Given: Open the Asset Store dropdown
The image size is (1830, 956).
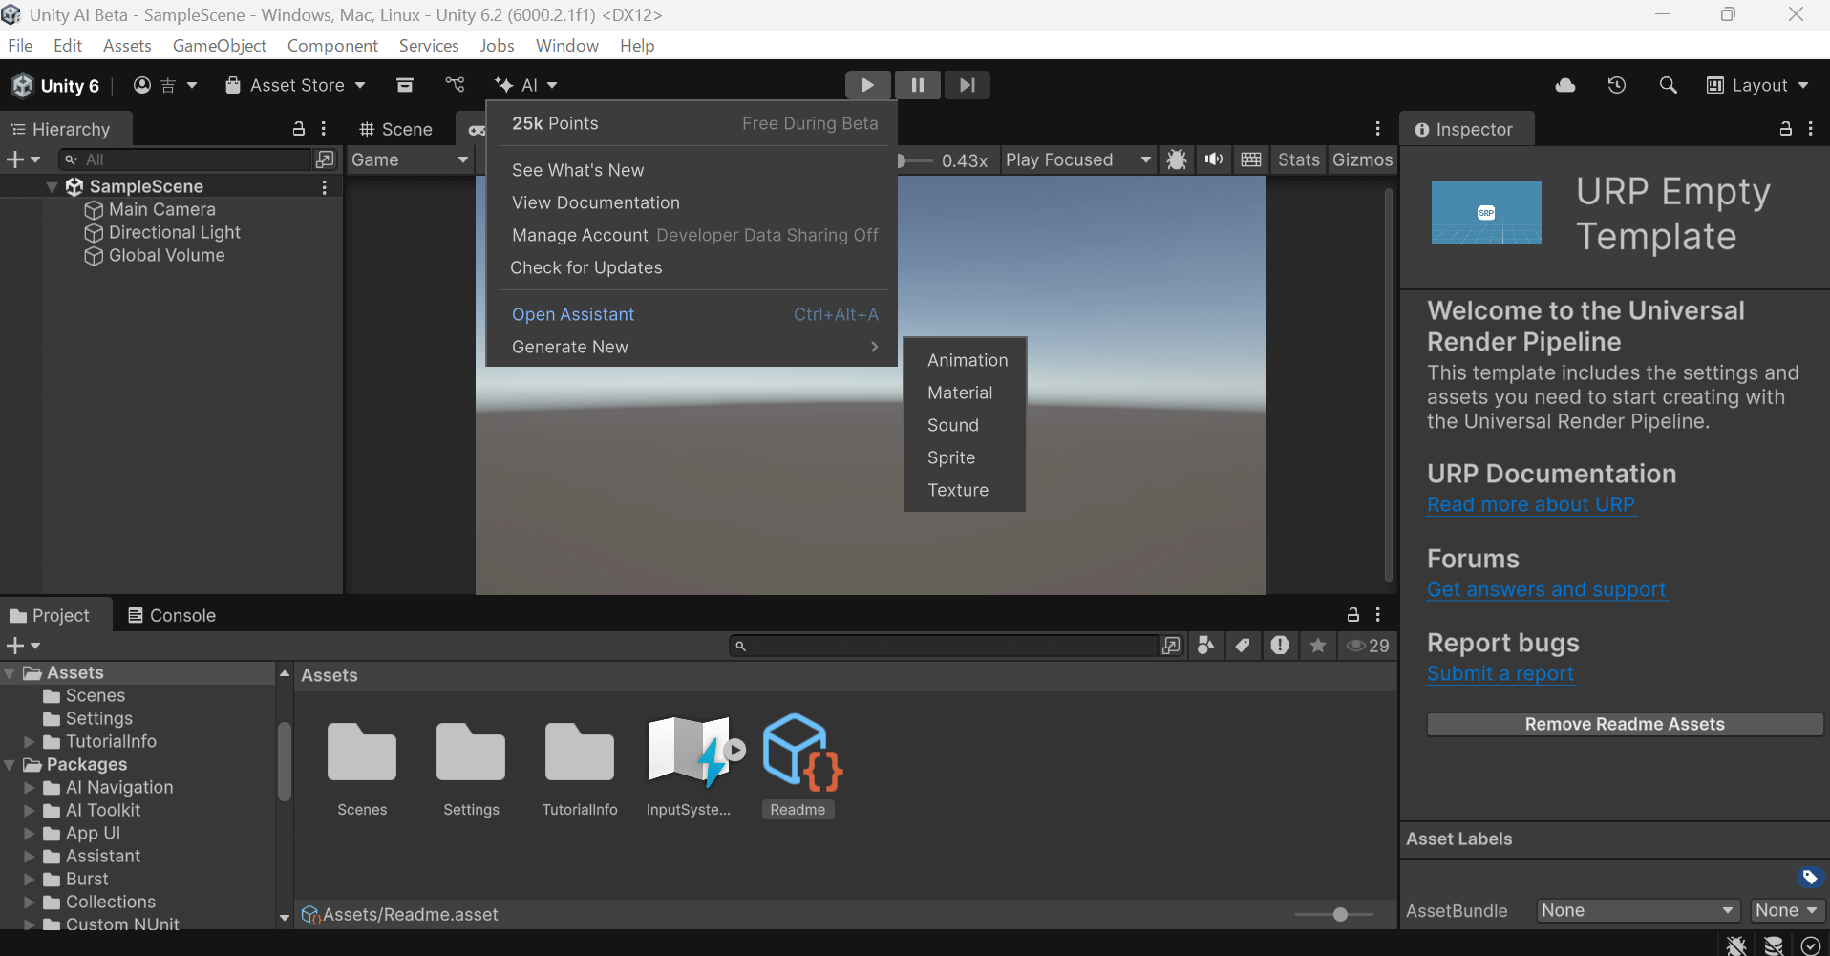Looking at the screenshot, I should pos(295,85).
